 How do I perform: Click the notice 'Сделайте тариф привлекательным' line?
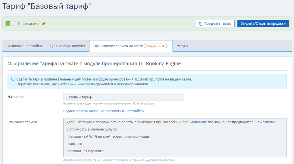coord(104,79)
